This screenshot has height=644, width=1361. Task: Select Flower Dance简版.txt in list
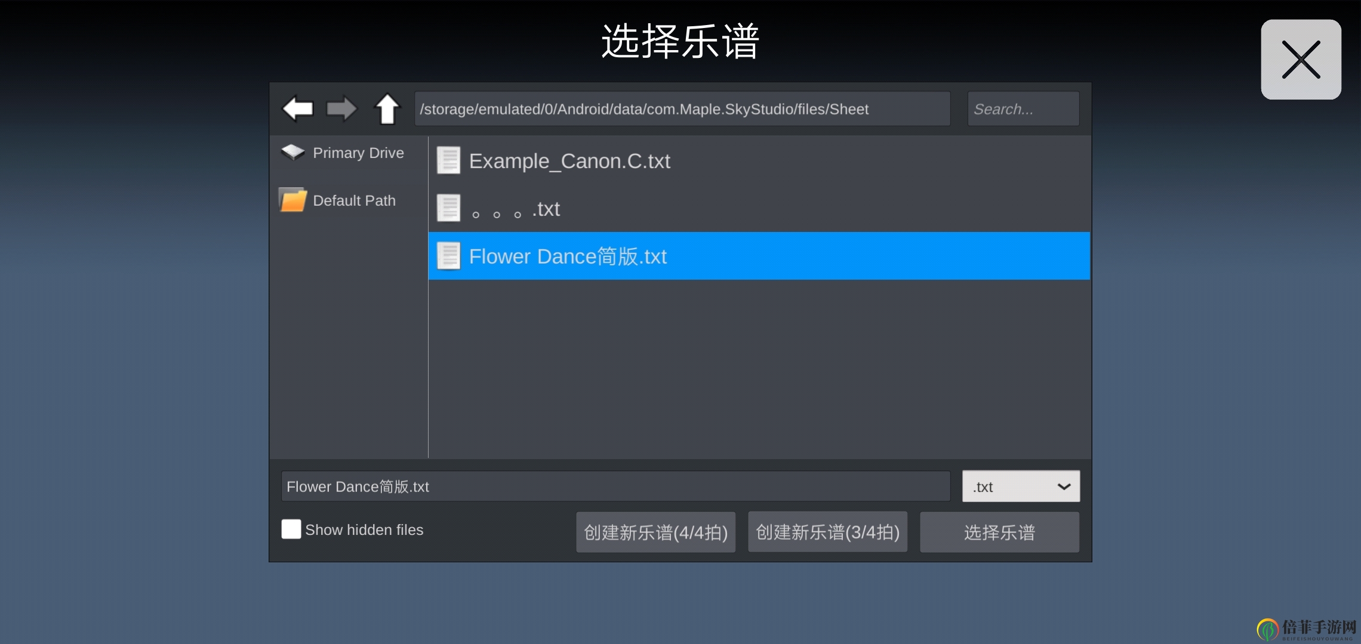click(759, 256)
